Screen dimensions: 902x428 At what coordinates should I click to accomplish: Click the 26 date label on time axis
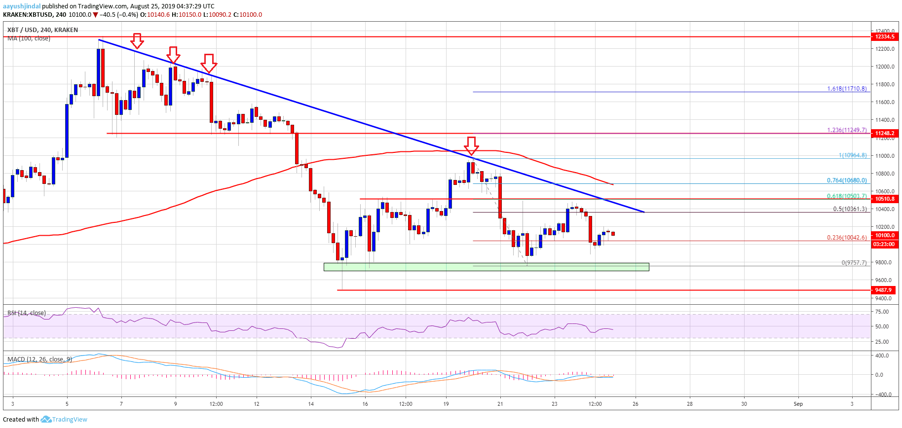click(636, 404)
